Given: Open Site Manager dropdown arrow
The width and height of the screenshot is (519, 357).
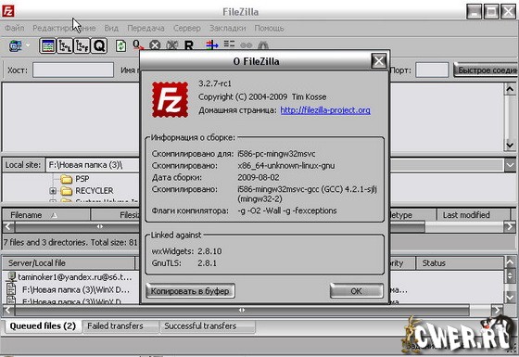Looking at the screenshot, I should coord(28,45).
